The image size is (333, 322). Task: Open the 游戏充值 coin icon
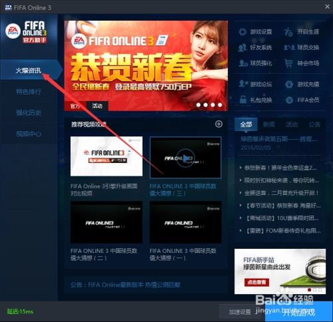coord(289,84)
